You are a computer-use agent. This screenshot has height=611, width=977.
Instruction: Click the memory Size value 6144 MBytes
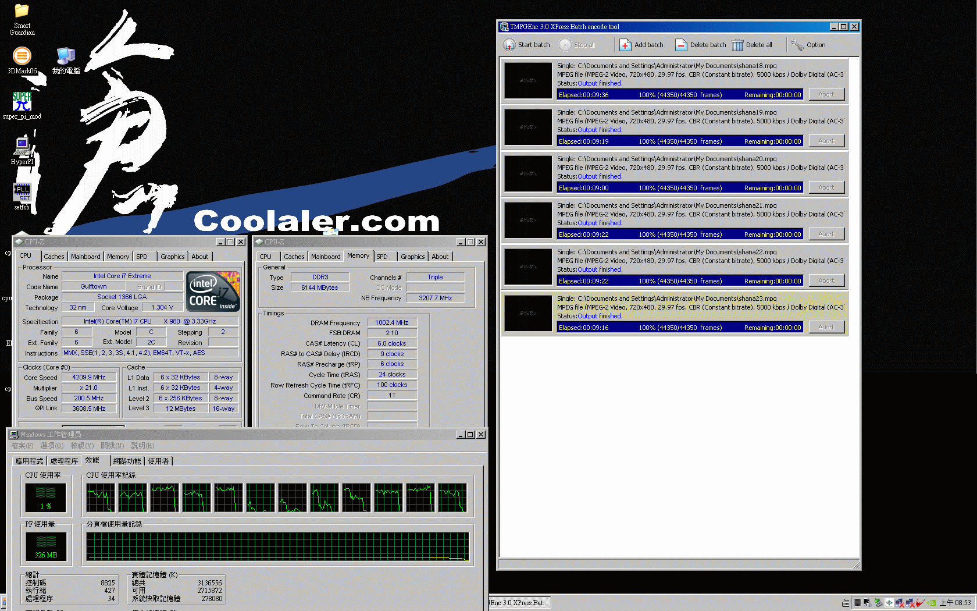pyautogui.click(x=320, y=287)
